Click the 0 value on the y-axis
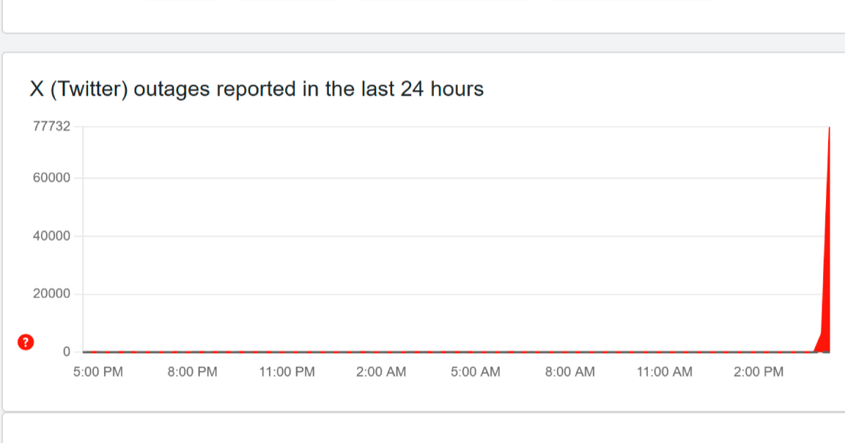The image size is (845, 443). [67, 352]
